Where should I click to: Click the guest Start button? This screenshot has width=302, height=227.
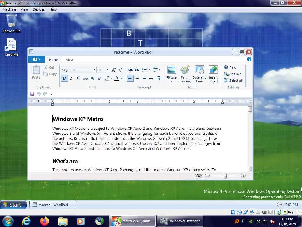point(13,205)
